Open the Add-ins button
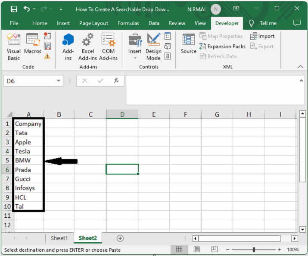Viewport: 308px width, 256px height. (x=68, y=47)
